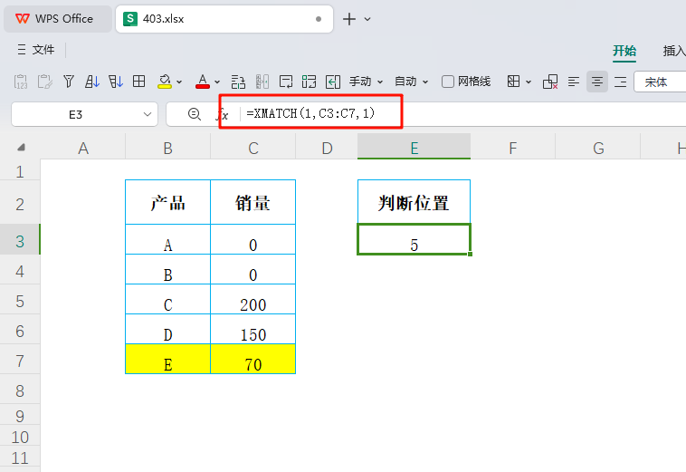Select column E header

414,148
